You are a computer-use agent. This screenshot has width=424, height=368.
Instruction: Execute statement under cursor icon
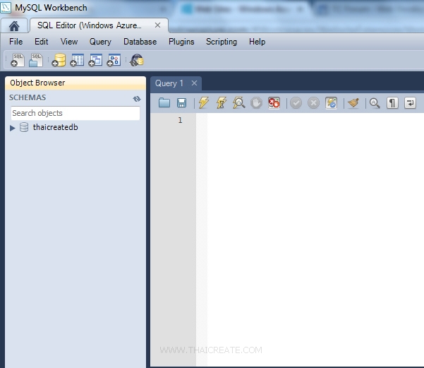click(x=222, y=103)
